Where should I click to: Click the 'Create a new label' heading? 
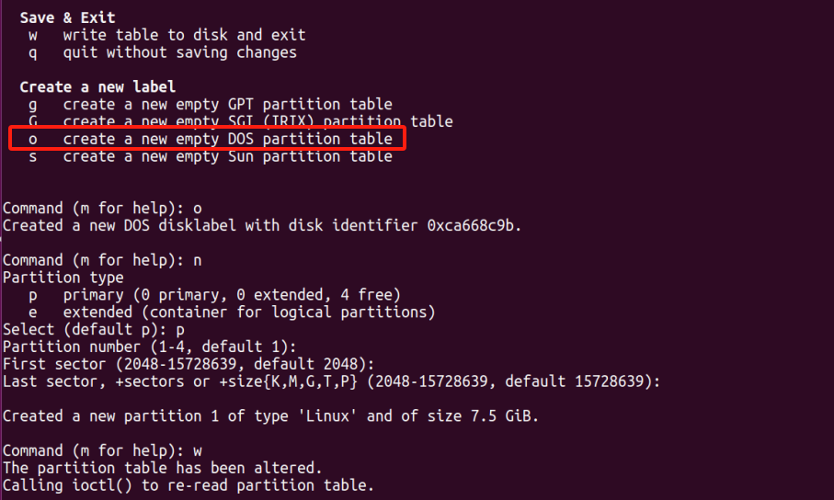tap(97, 87)
